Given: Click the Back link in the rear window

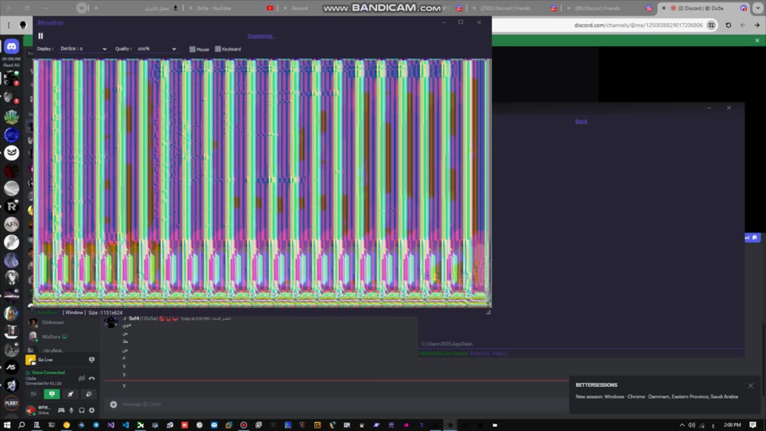Looking at the screenshot, I should 581,122.
